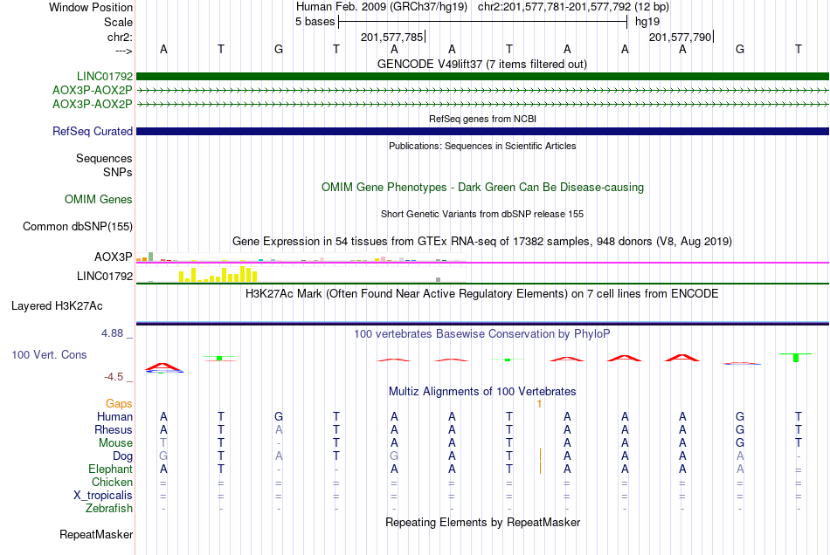Click the ---> base sequence direction label
The image size is (830, 555).
click(x=123, y=51)
